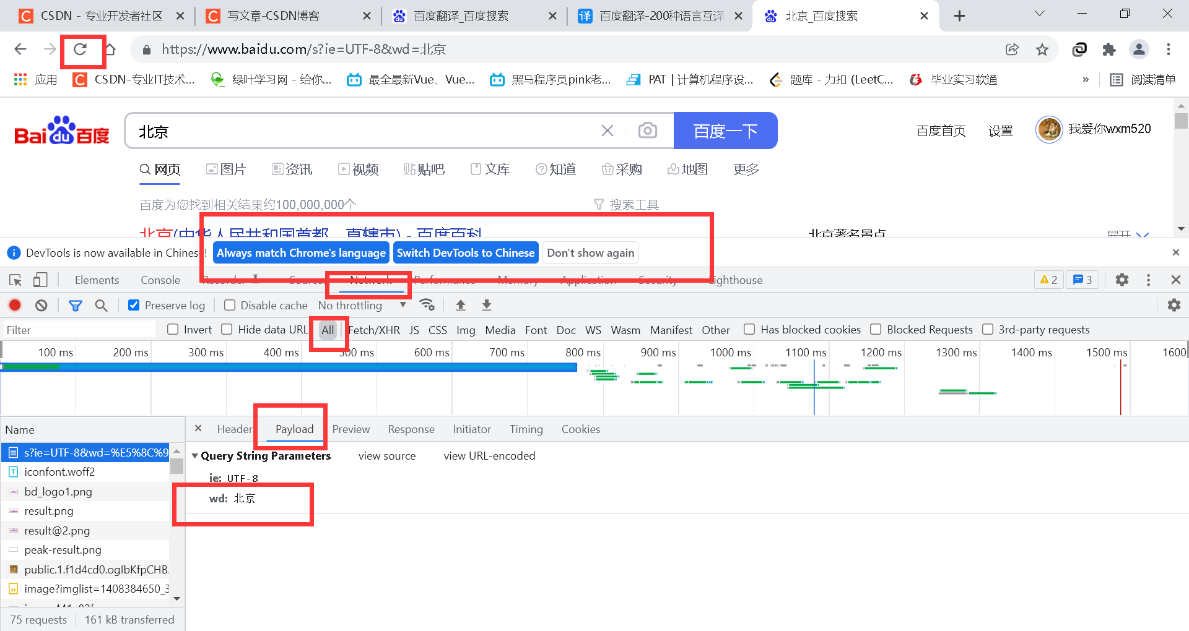Reload the page with the refresh icon

(x=80, y=49)
